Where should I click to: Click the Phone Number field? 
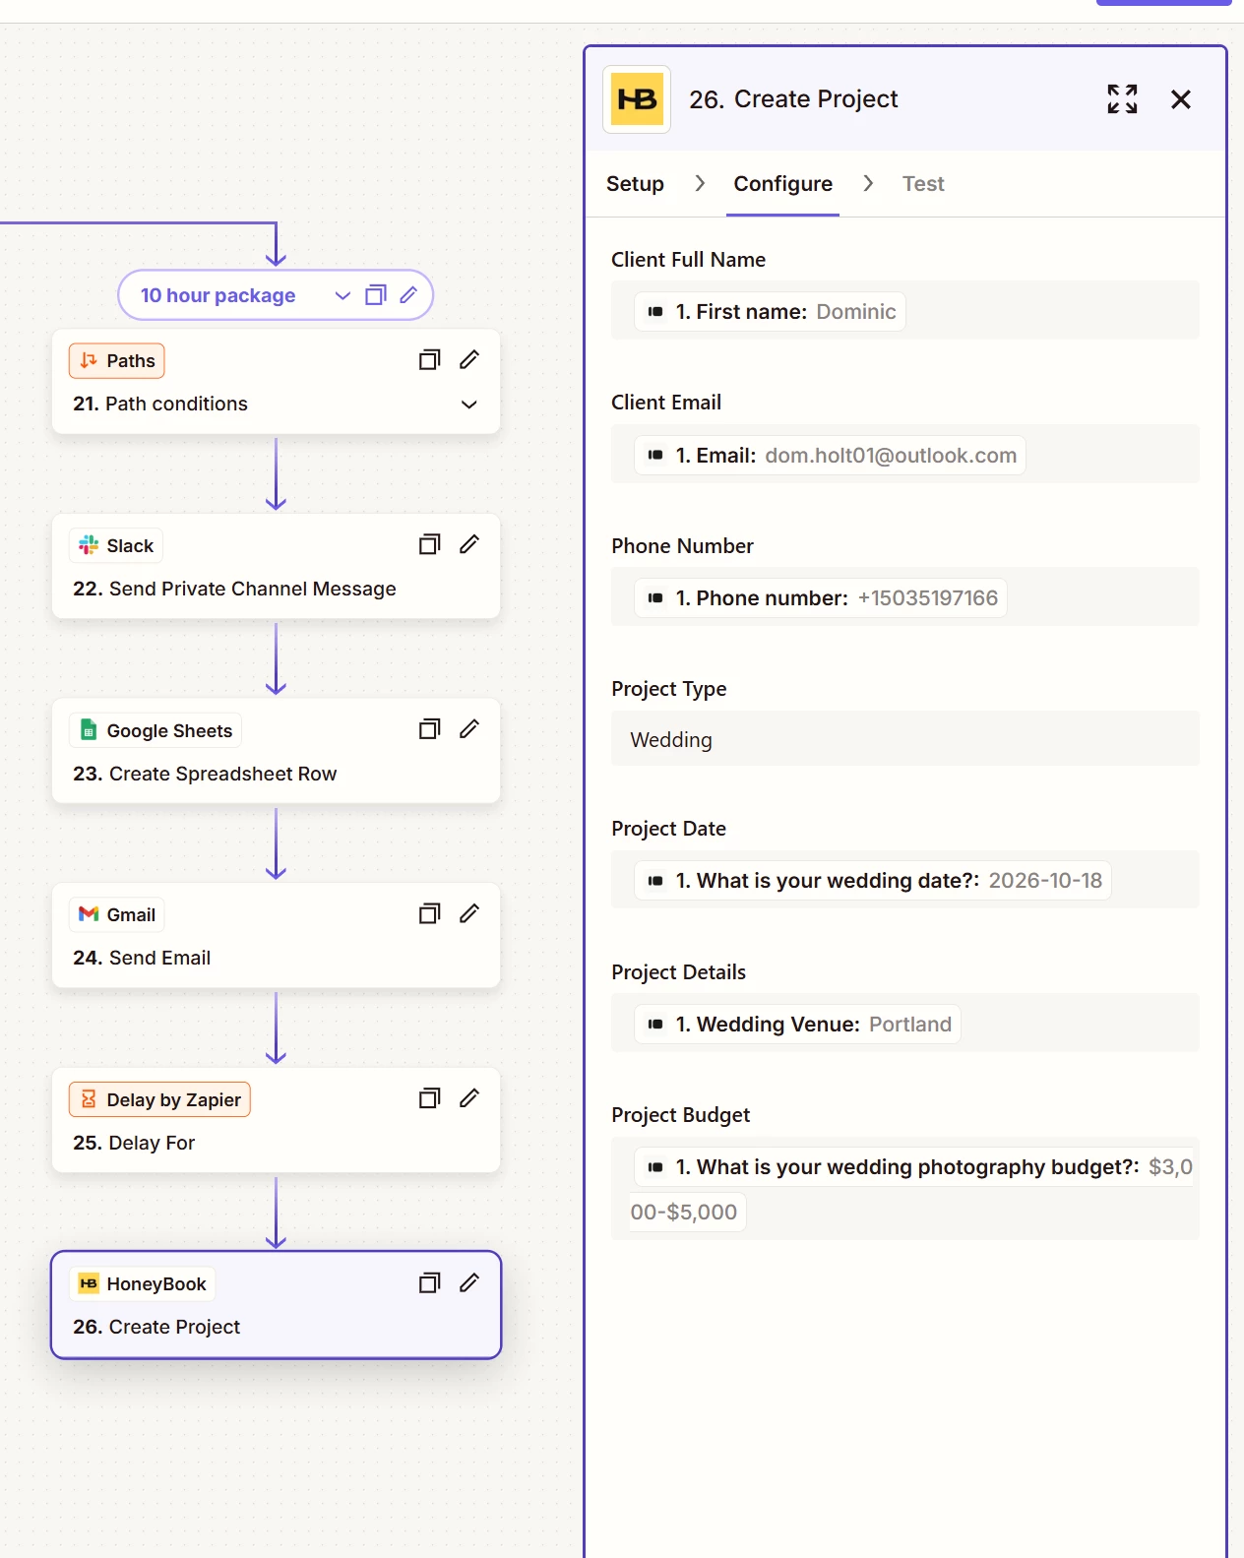904,597
